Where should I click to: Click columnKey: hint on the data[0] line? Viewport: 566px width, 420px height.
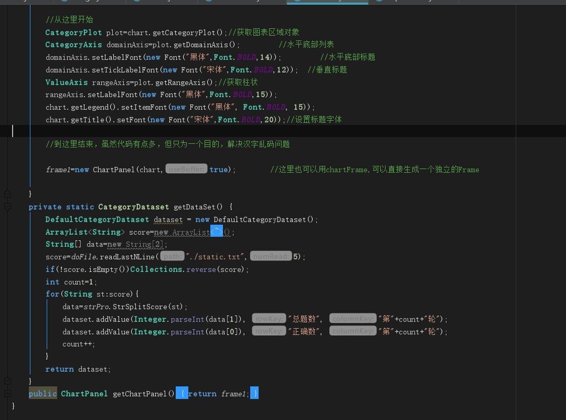click(353, 331)
